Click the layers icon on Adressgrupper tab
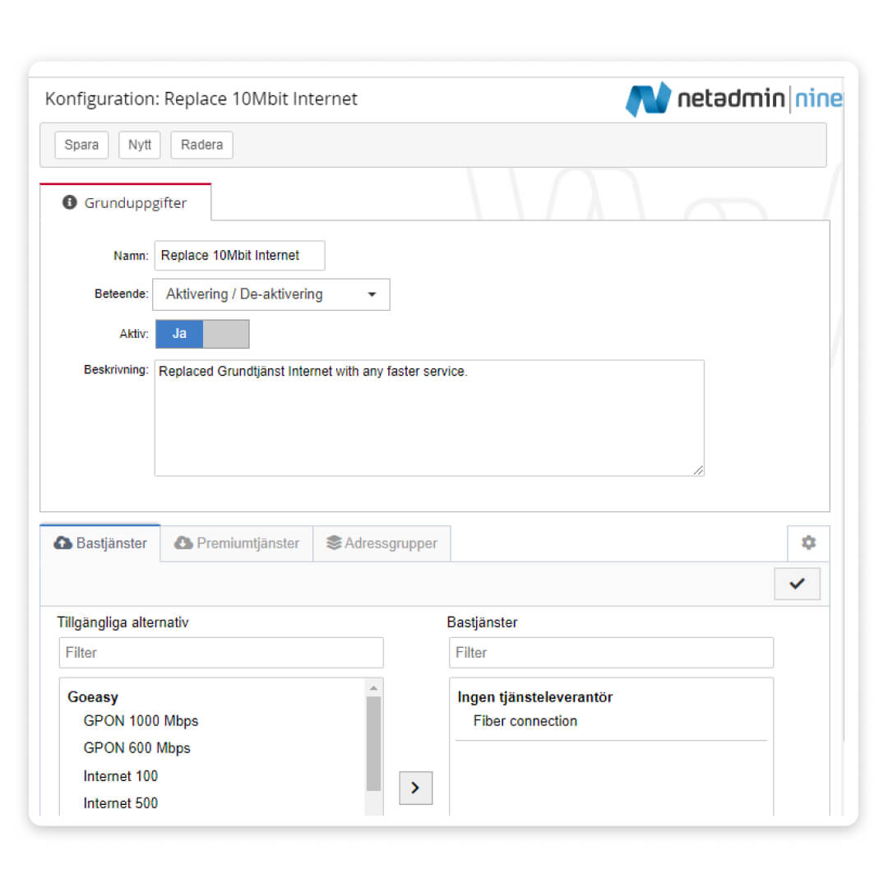This screenshot has height=888, width=888. pyautogui.click(x=334, y=543)
